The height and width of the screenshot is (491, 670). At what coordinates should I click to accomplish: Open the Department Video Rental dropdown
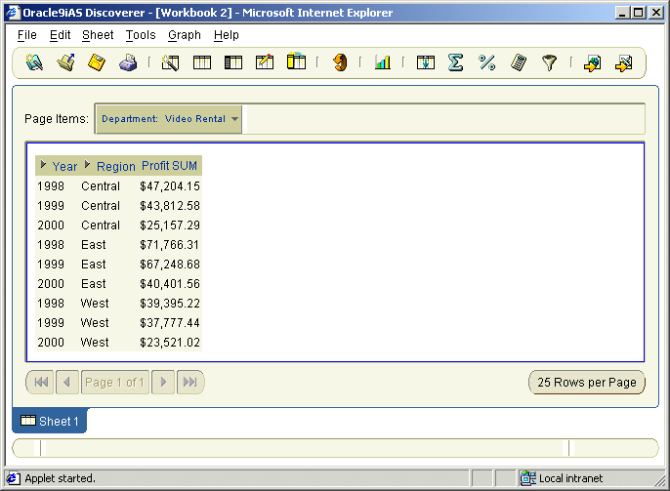coord(169,119)
